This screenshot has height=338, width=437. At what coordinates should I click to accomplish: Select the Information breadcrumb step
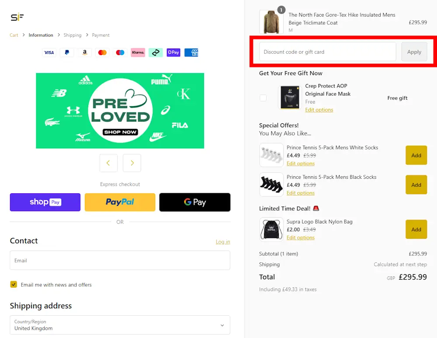pos(41,35)
